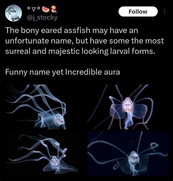The width and height of the screenshot is (173, 181).
Task: Open the bottom-right blue background larva photo
Action: pos(128,154)
